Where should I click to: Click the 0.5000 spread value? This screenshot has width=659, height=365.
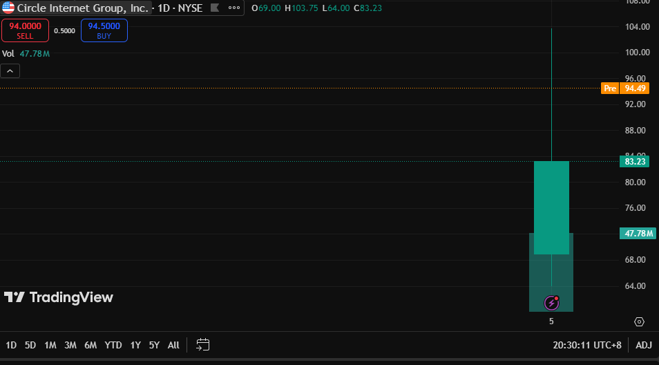(64, 30)
